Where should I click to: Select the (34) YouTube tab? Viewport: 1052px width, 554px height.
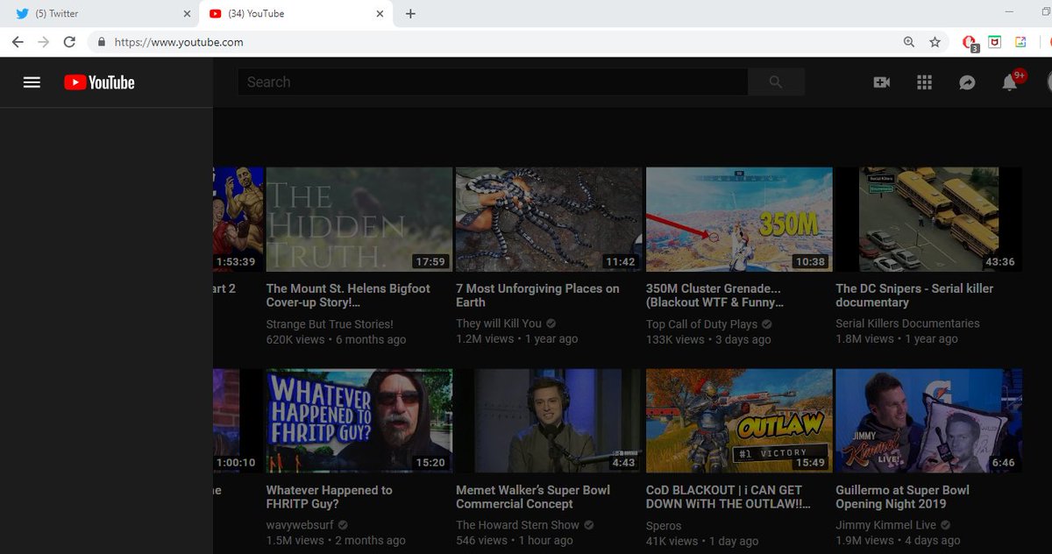pos(295,14)
